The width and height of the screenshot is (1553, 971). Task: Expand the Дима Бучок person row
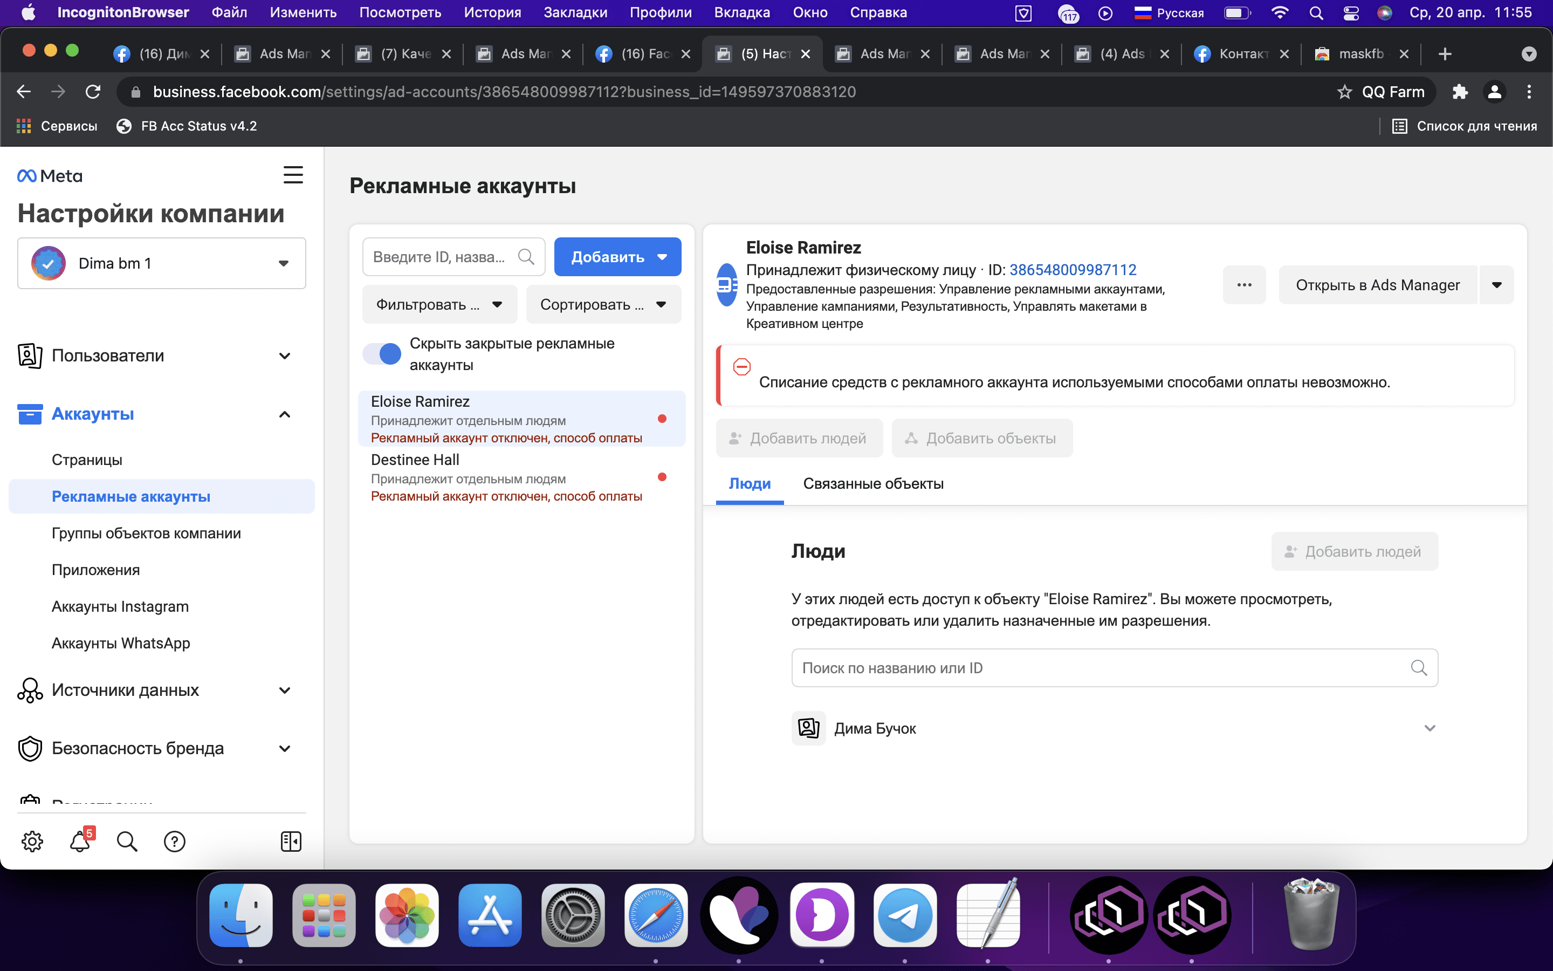[x=1430, y=728]
